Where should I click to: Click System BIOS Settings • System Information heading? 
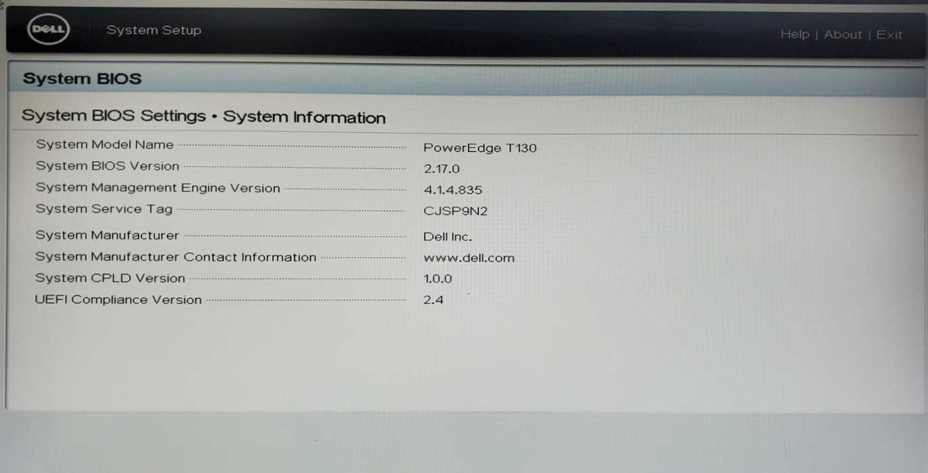pos(203,116)
